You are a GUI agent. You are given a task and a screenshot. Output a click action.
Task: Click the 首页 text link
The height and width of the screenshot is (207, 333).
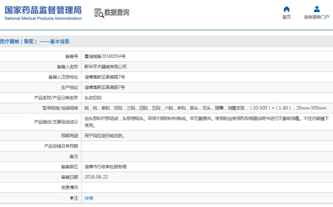286,17
